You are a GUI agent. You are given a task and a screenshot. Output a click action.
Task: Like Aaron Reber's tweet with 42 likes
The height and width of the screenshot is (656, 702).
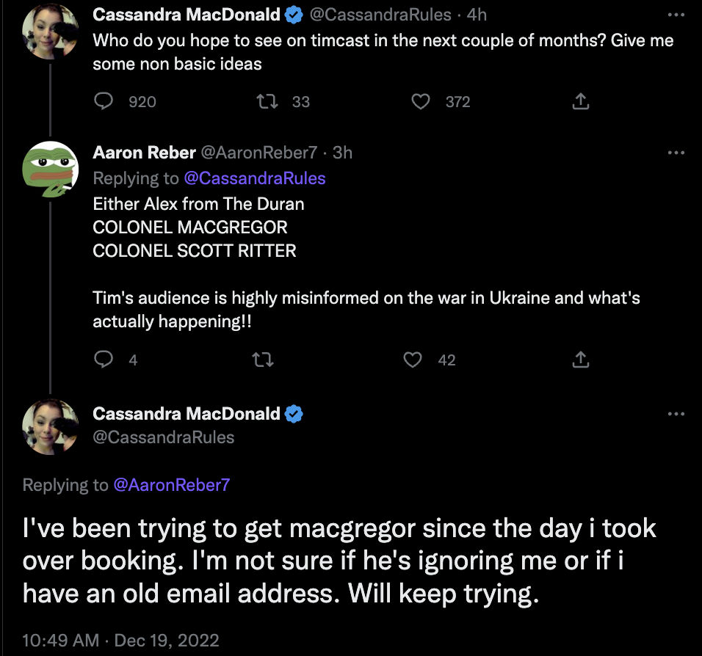pyautogui.click(x=414, y=359)
